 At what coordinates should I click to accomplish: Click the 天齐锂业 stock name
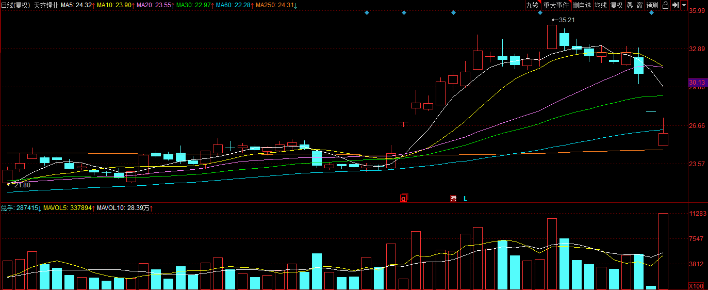click(x=46, y=5)
